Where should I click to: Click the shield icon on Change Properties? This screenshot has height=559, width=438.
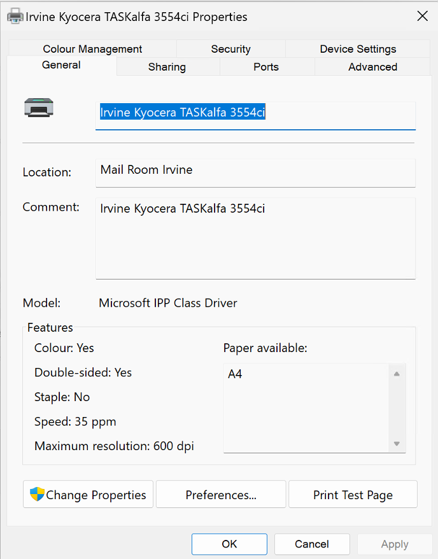click(x=37, y=494)
